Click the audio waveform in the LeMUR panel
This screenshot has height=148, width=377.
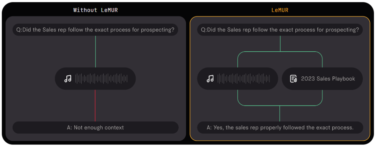tap(243, 79)
